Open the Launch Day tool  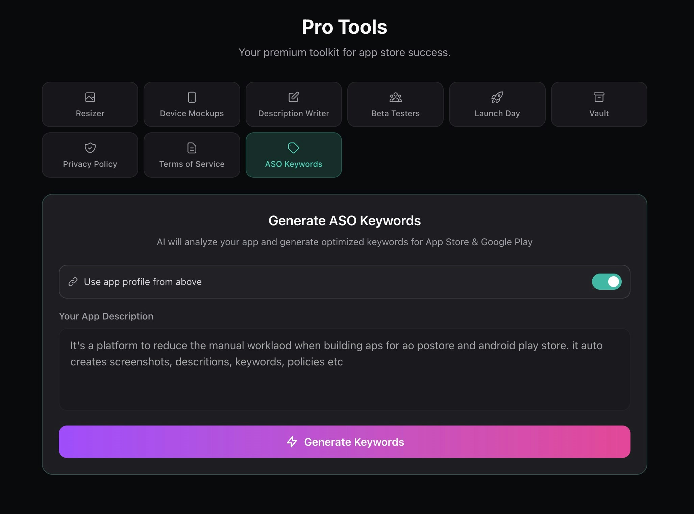[x=497, y=104]
